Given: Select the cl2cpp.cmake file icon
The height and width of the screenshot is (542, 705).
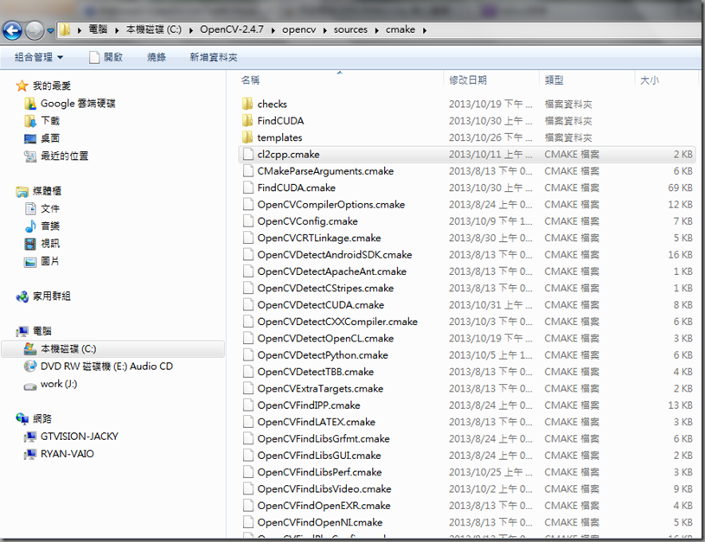Looking at the screenshot, I should (247, 154).
